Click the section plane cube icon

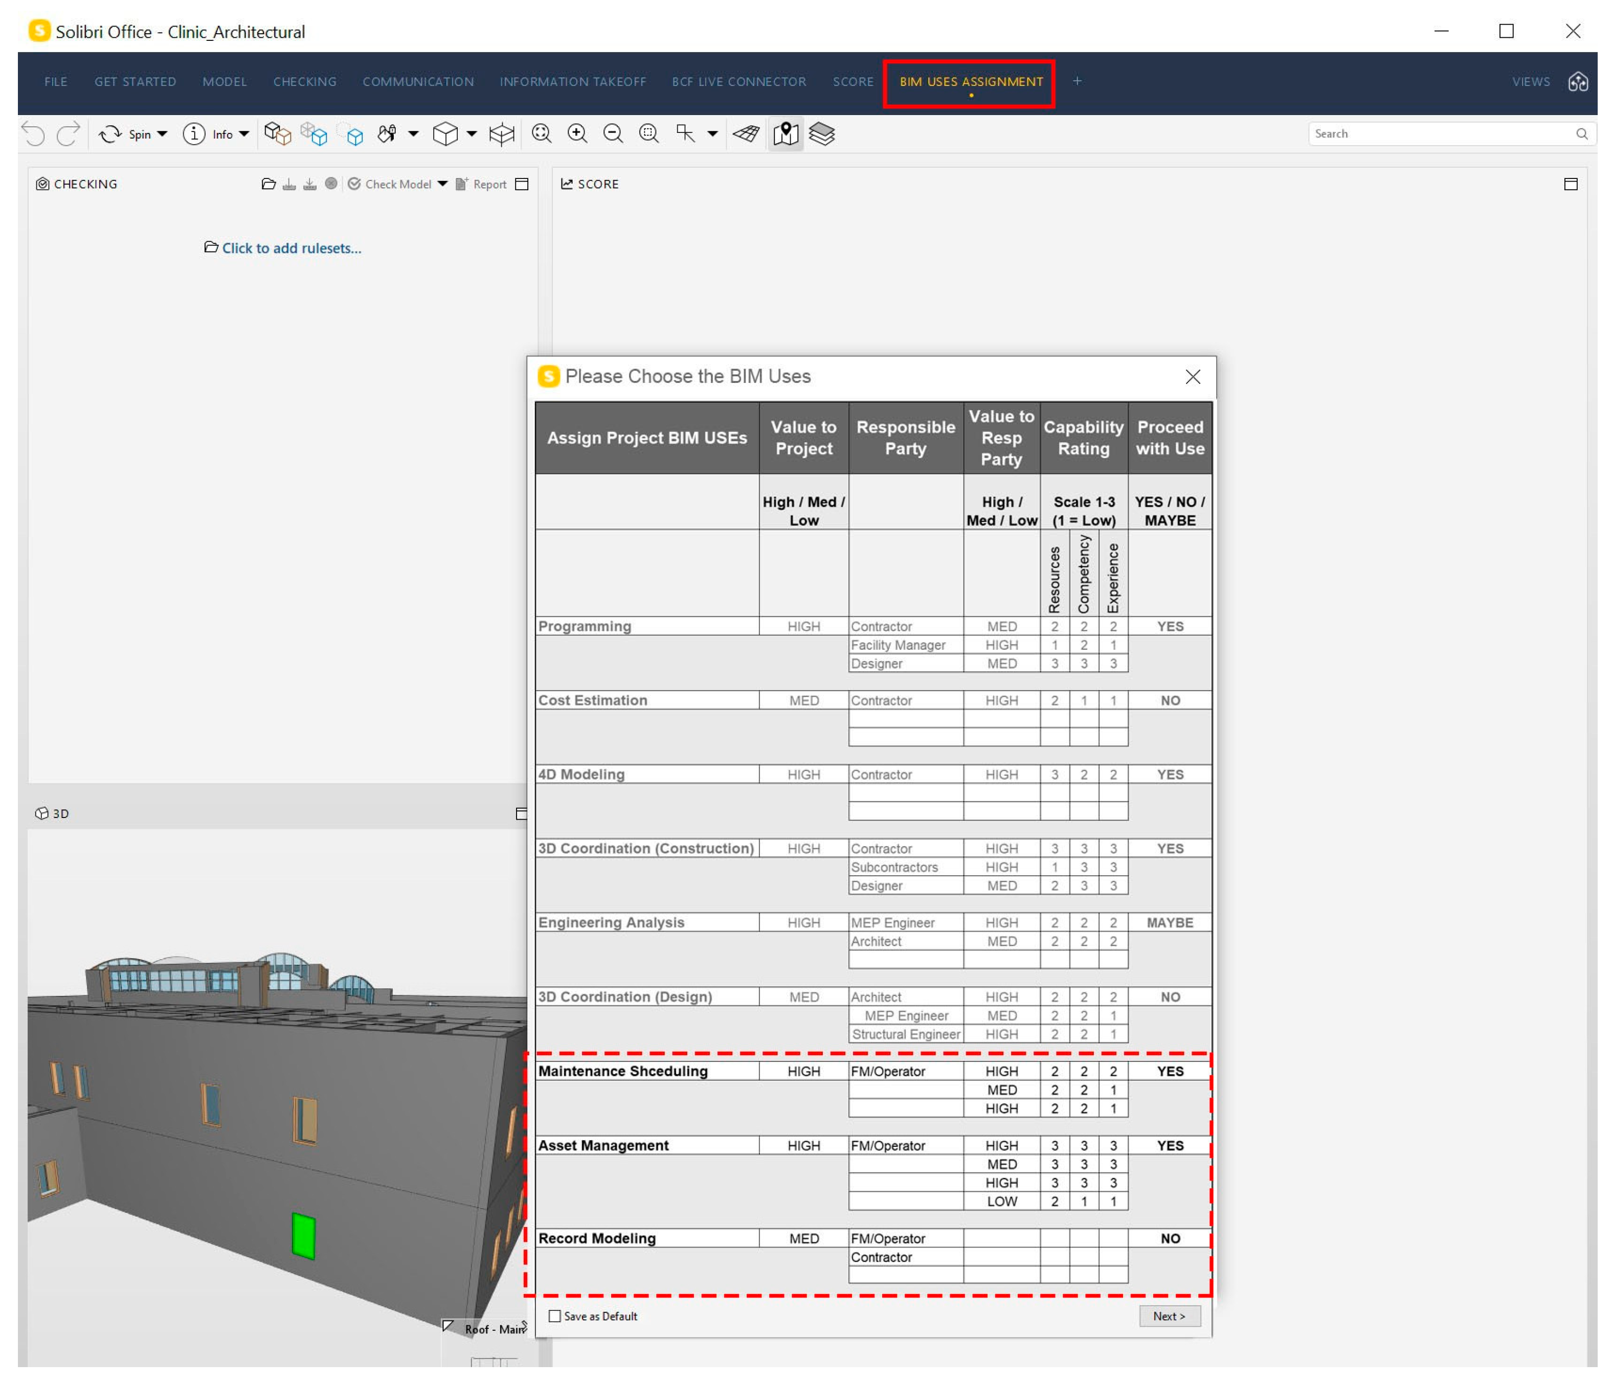pos(502,134)
